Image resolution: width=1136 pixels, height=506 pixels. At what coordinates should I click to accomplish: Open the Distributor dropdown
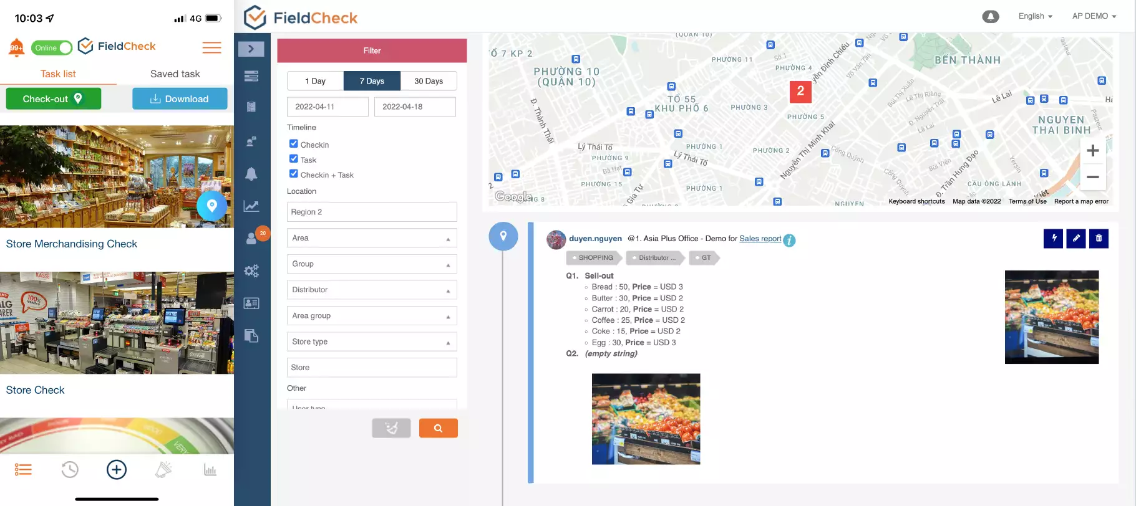click(x=372, y=290)
